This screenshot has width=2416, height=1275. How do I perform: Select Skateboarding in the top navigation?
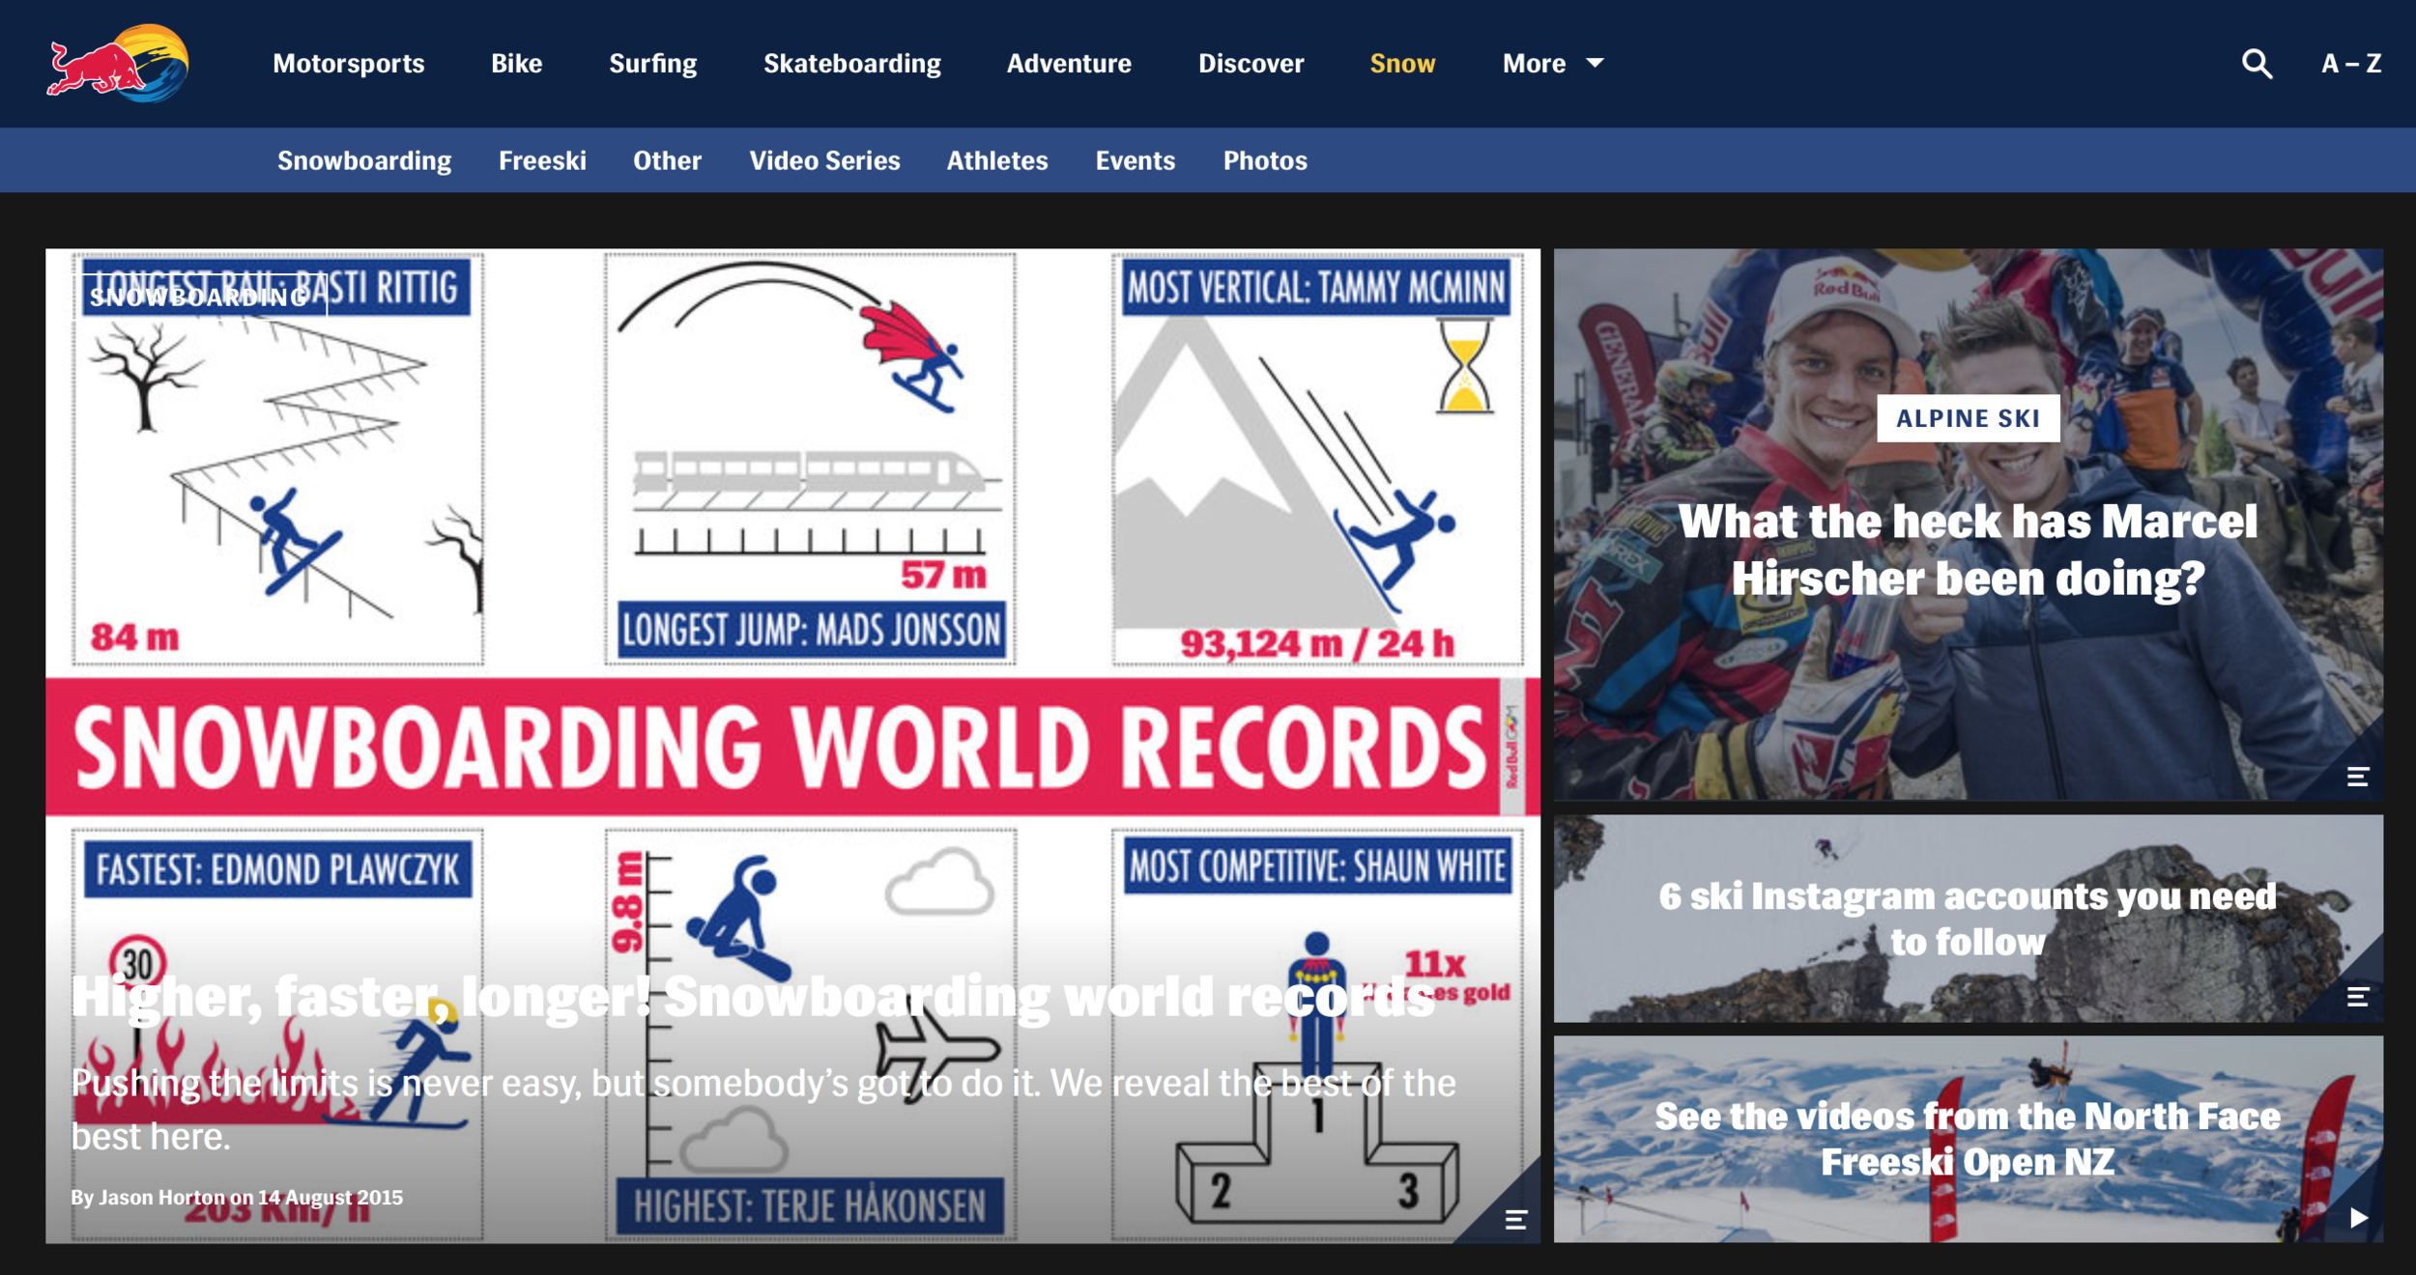[851, 64]
